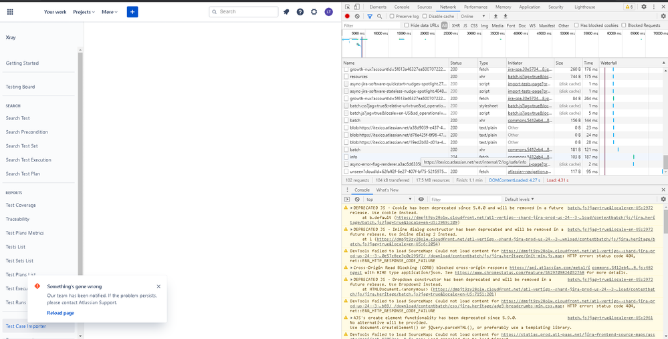Click the red error icon in flag
The height and width of the screenshot is (339, 668).
37,286
